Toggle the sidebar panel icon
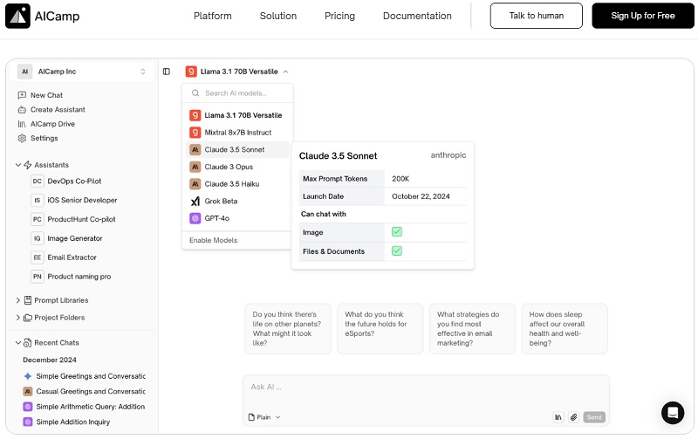The image size is (698, 439). click(167, 72)
